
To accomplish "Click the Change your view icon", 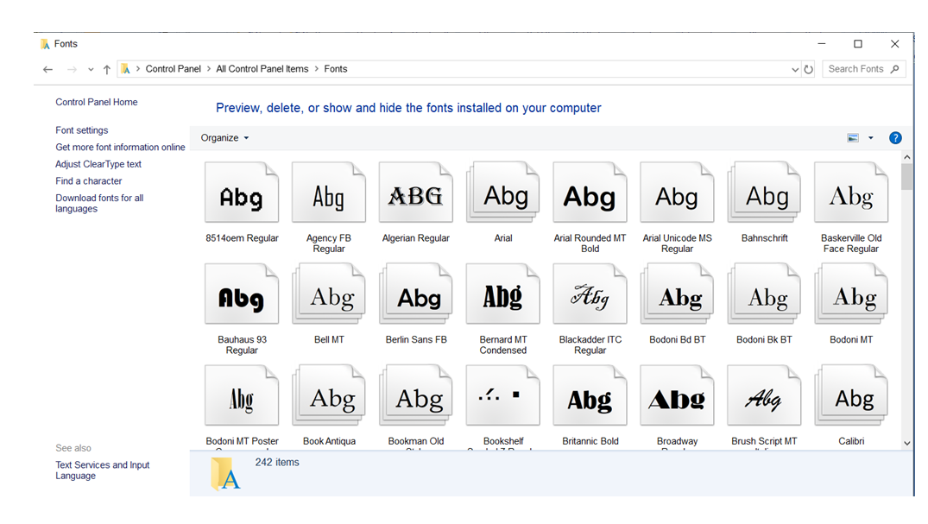I will (x=853, y=137).
